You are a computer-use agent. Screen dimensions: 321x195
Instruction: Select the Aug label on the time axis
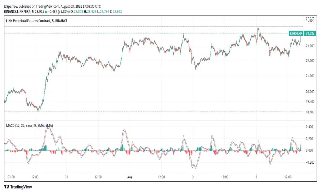point(129,177)
